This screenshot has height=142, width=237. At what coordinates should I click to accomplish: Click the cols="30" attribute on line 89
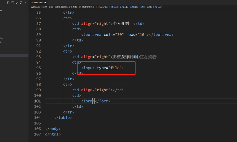click(x=114, y=35)
